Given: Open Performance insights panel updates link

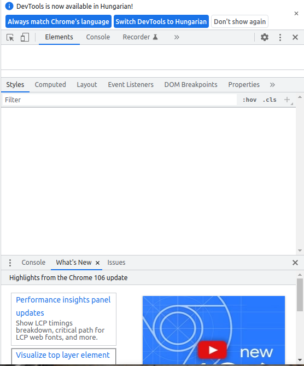Looking at the screenshot, I should (63, 306).
